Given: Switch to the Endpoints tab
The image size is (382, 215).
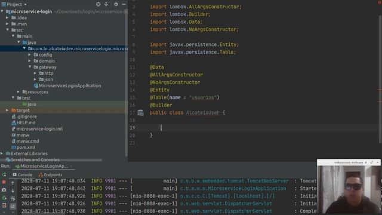Looking at the screenshot, I should coord(50,174).
